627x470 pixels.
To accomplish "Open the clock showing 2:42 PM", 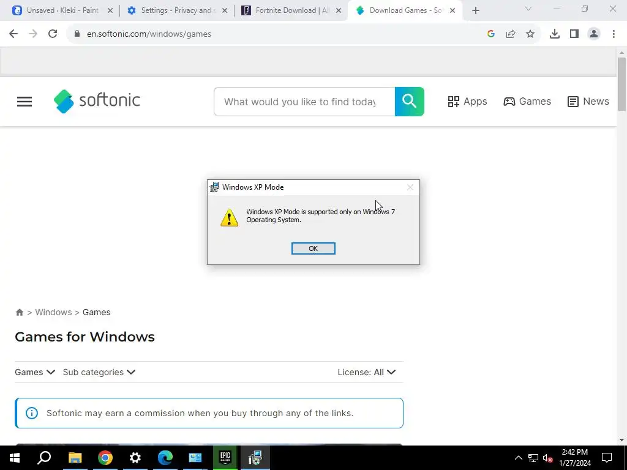I will tap(574, 458).
